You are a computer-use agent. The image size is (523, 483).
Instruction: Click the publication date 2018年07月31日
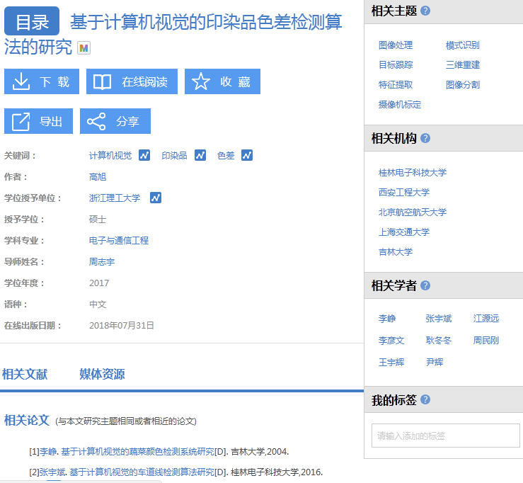click(122, 326)
